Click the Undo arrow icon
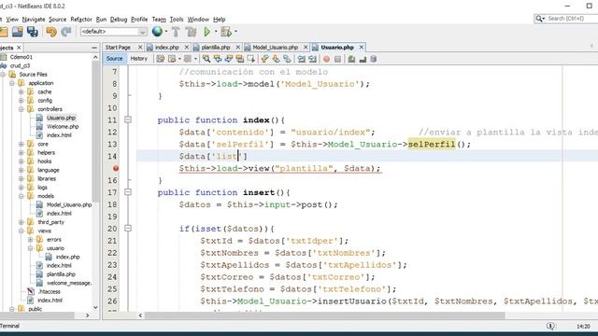 (x=51, y=32)
